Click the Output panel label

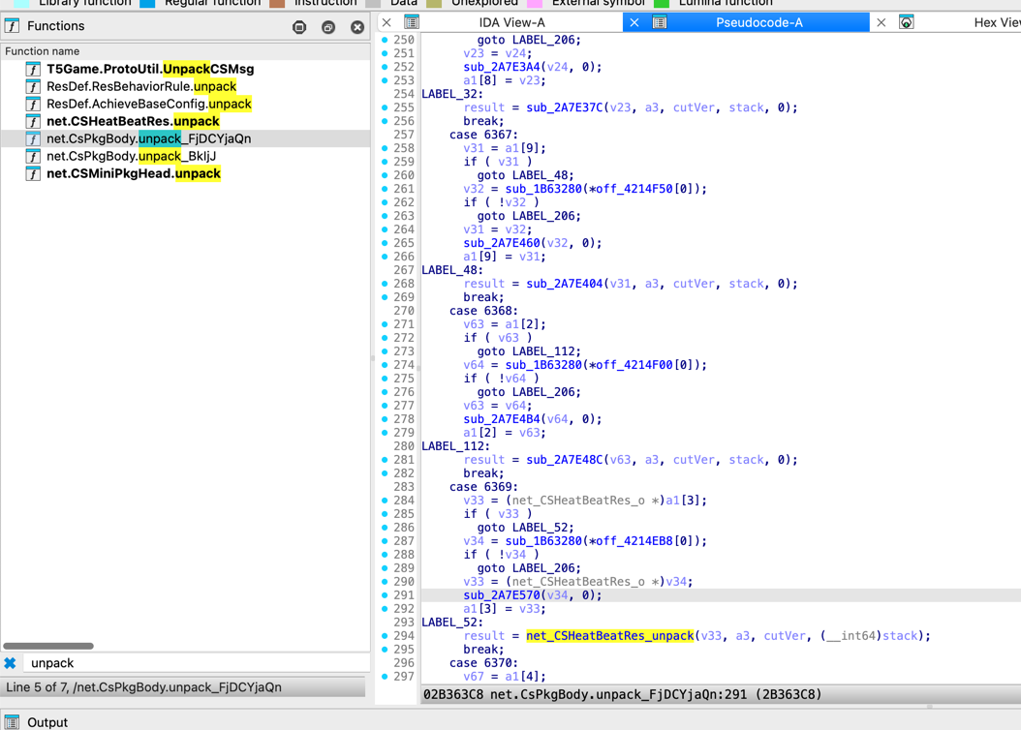(x=47, y=722)
